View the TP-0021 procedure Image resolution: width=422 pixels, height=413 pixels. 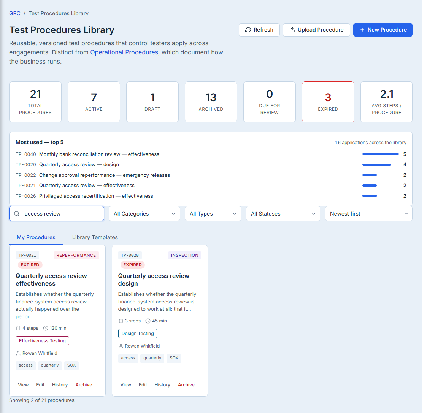click(x=23, y=385)
